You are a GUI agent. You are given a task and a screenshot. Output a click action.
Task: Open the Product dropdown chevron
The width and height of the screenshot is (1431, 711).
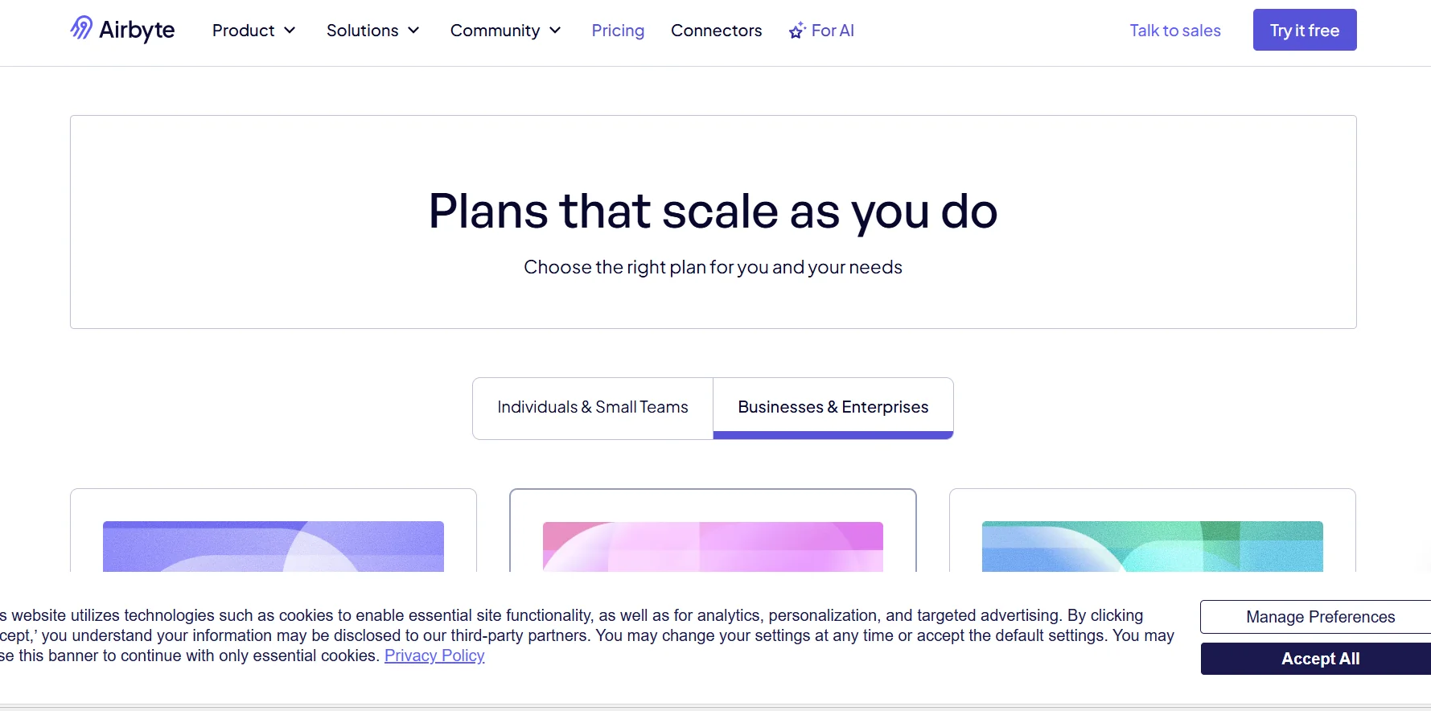pos(290,31)
